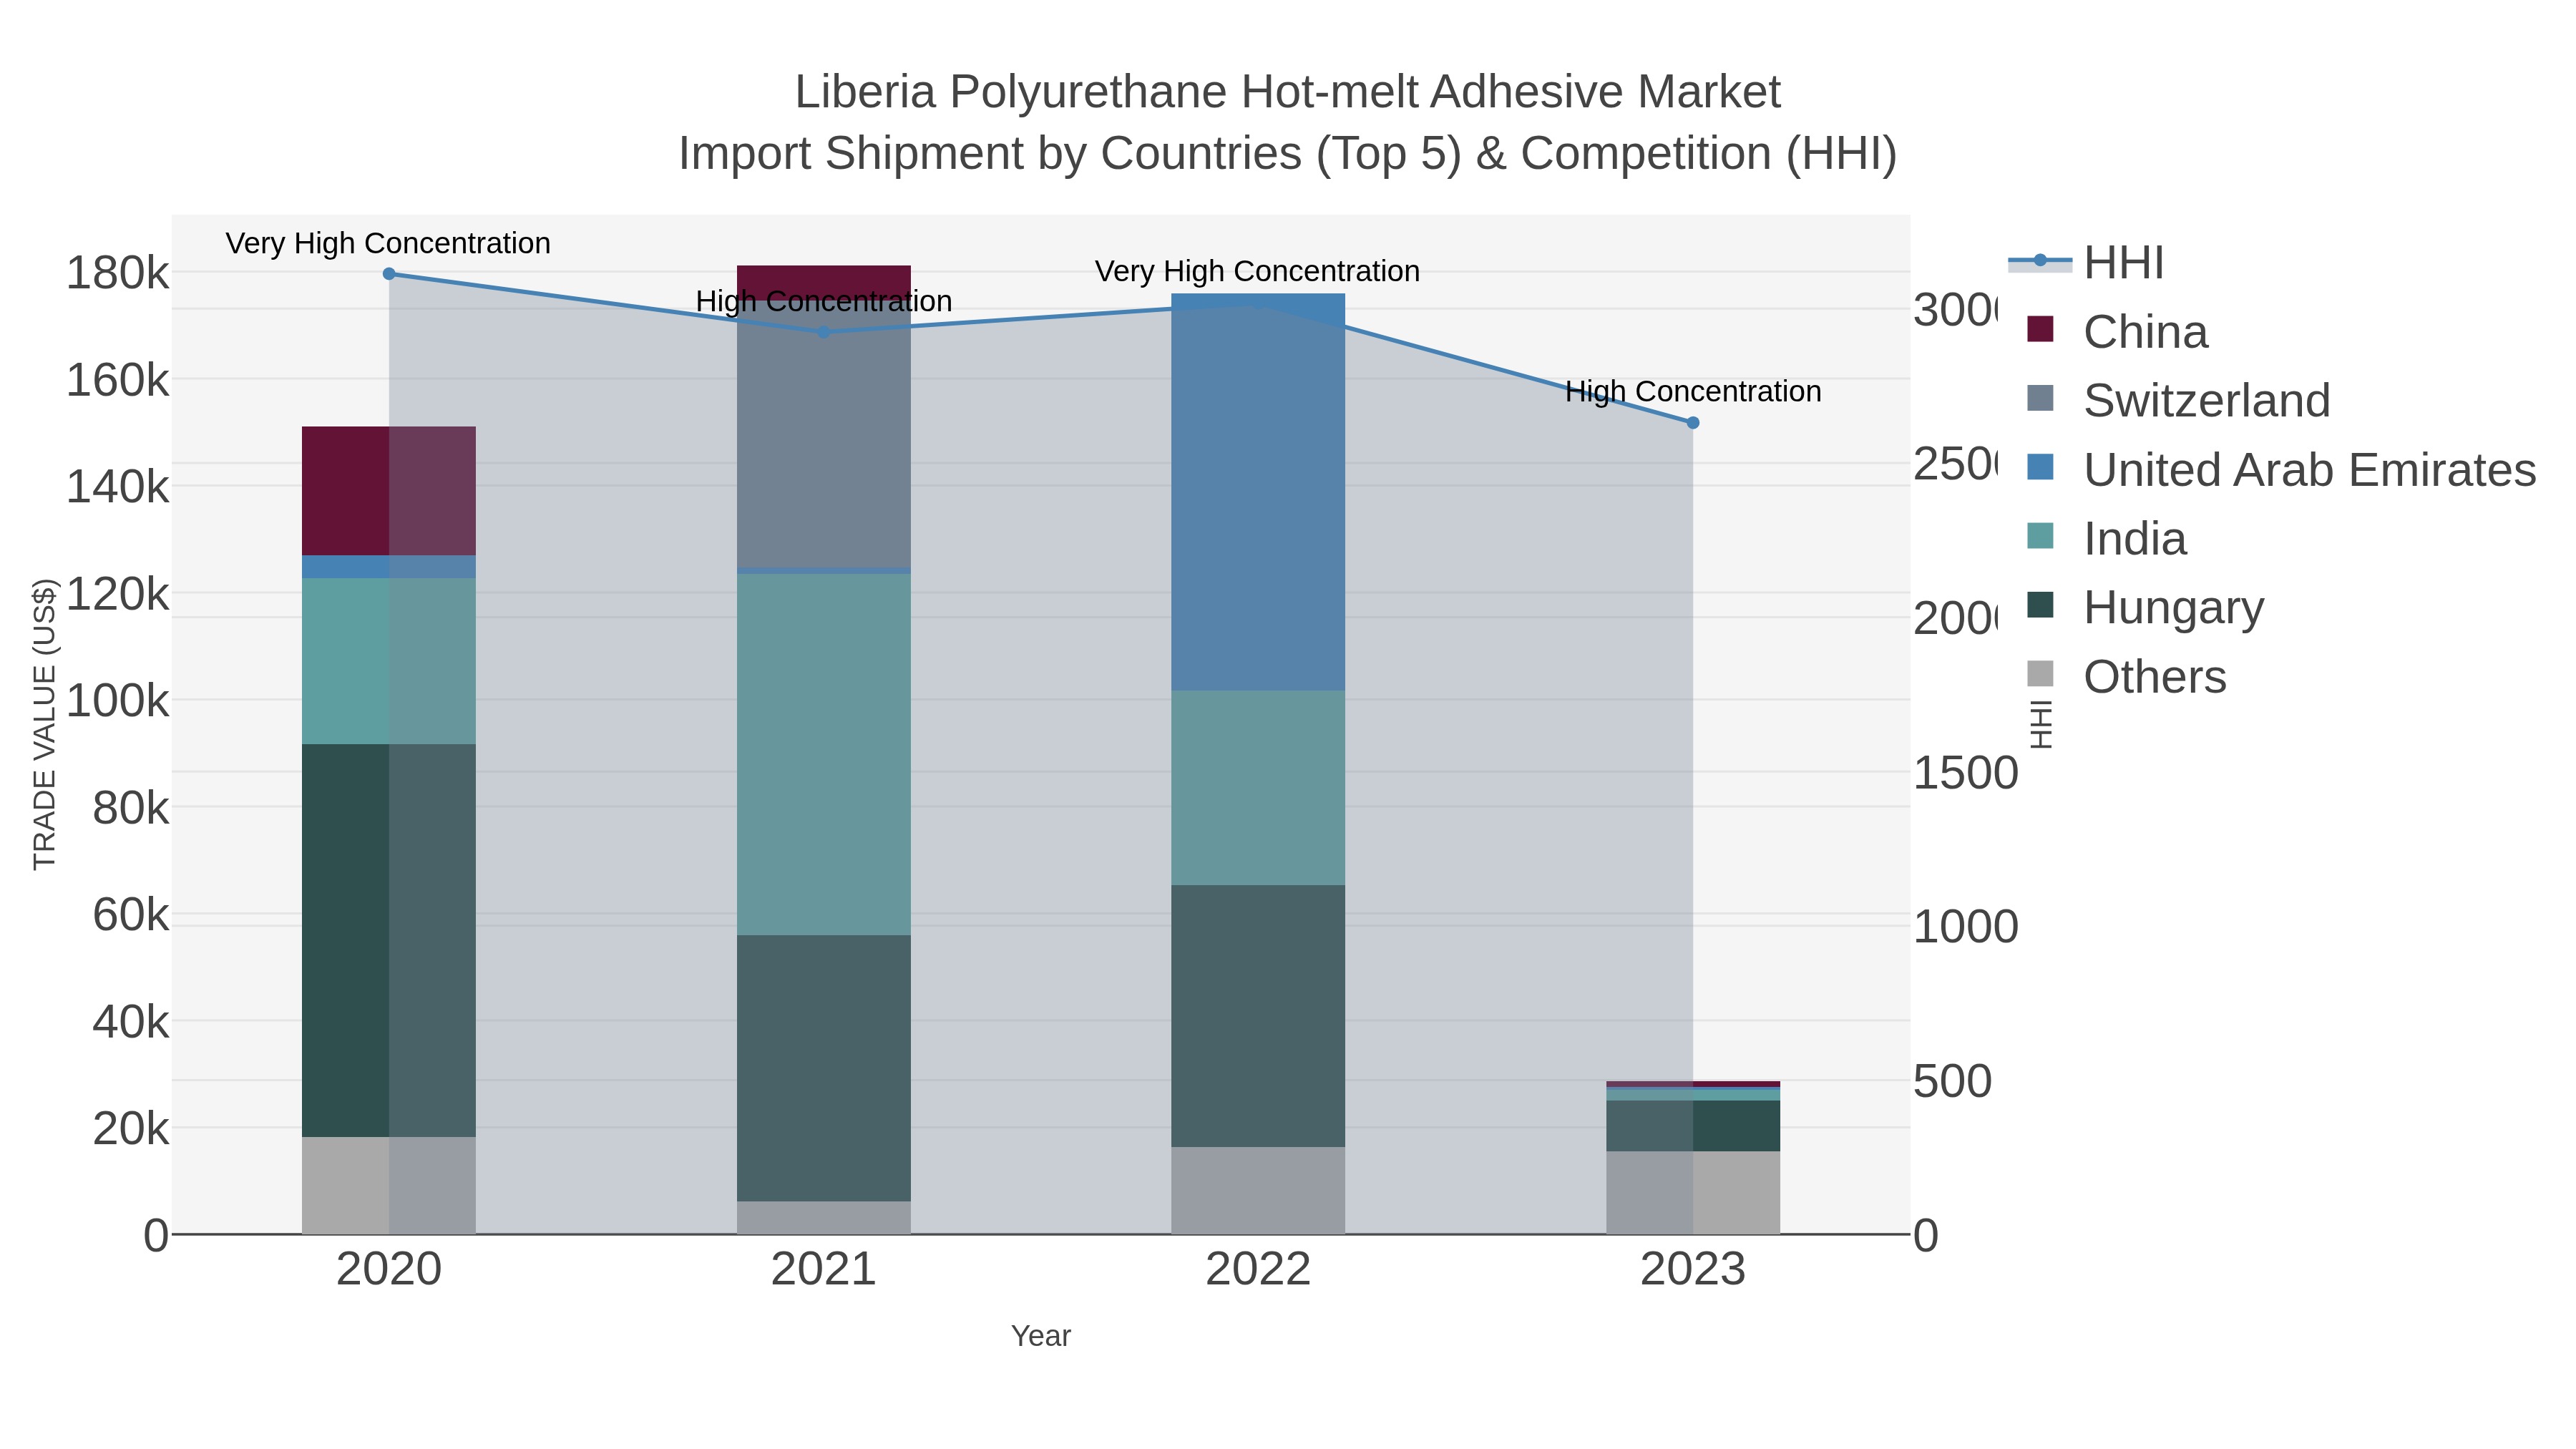
Task: Toggle the Switzerland legend entry
Action: [2178, 401]
